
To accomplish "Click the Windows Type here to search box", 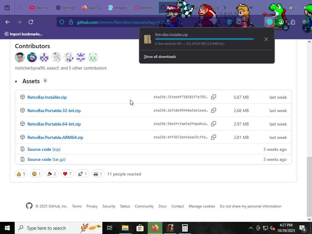I will tap(58, 228).
